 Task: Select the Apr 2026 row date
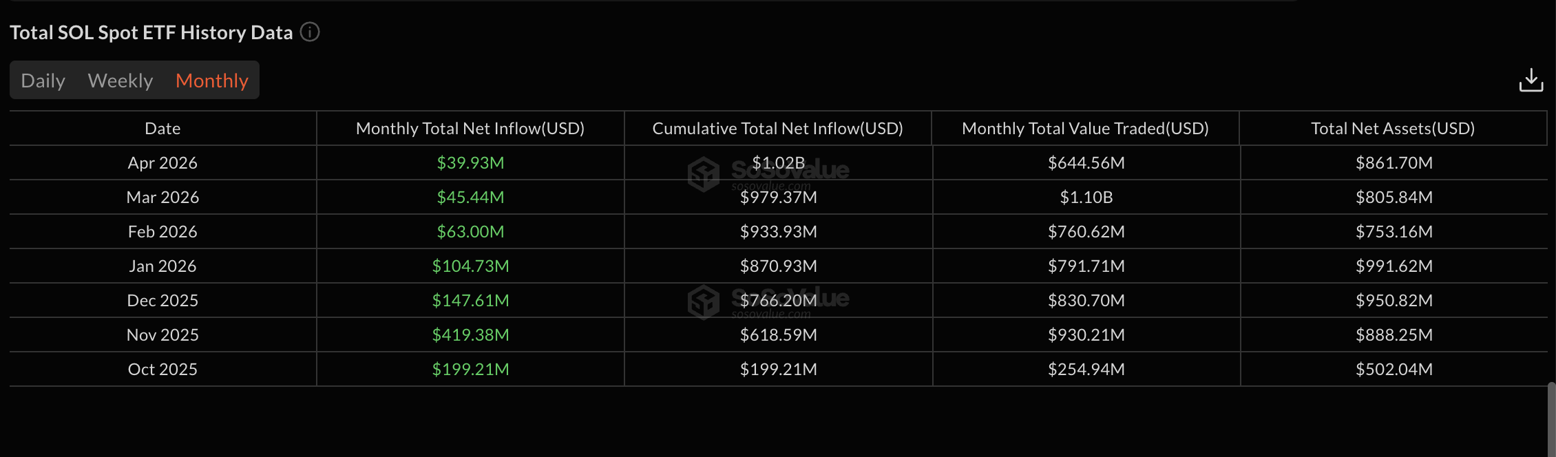coord(162,162)
